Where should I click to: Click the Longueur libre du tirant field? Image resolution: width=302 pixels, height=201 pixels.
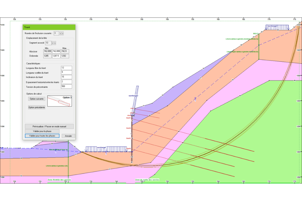66,68
